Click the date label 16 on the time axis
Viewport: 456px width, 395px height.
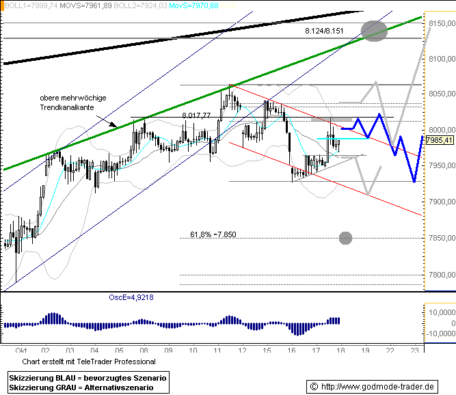pos(291,350)
